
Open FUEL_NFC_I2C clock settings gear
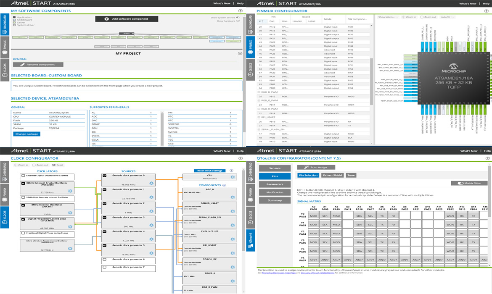[233, 239]
